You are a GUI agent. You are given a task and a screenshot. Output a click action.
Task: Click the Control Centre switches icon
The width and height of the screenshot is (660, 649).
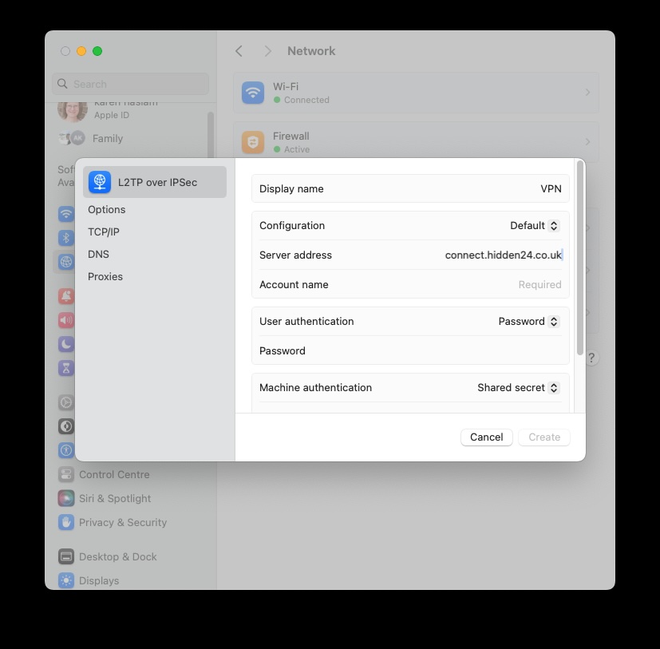(66, 474)
